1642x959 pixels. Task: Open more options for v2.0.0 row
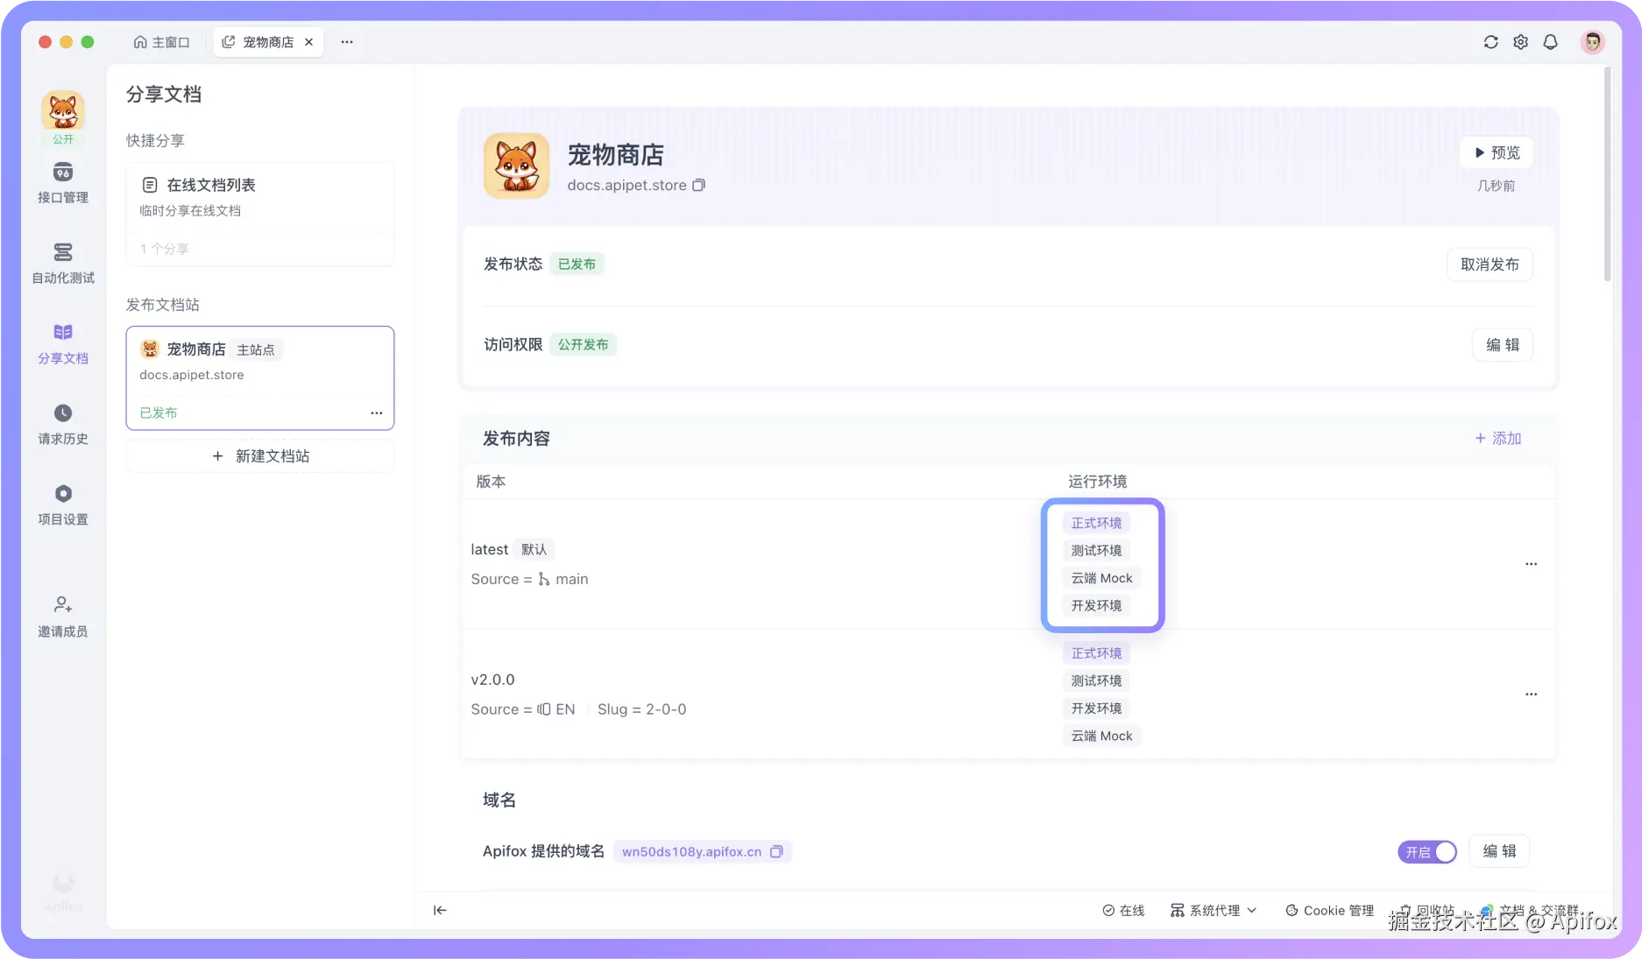click(1531, 695)
